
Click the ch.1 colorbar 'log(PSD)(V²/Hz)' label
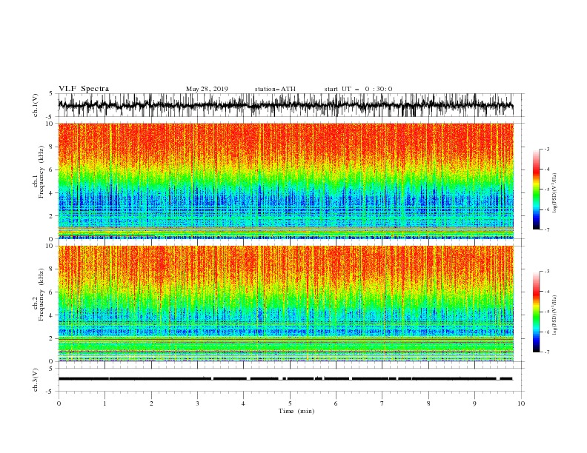pos(554,193)
